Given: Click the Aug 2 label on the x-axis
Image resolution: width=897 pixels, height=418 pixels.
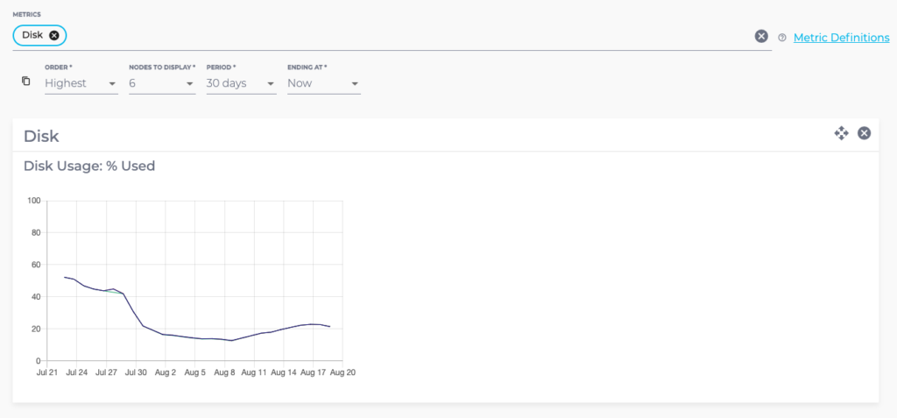Looking at the screenshot, I should (165, 372).
